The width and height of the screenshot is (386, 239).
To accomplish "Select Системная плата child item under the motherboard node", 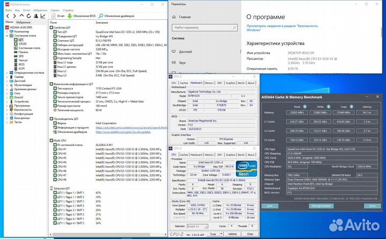I will pos(27,48).
